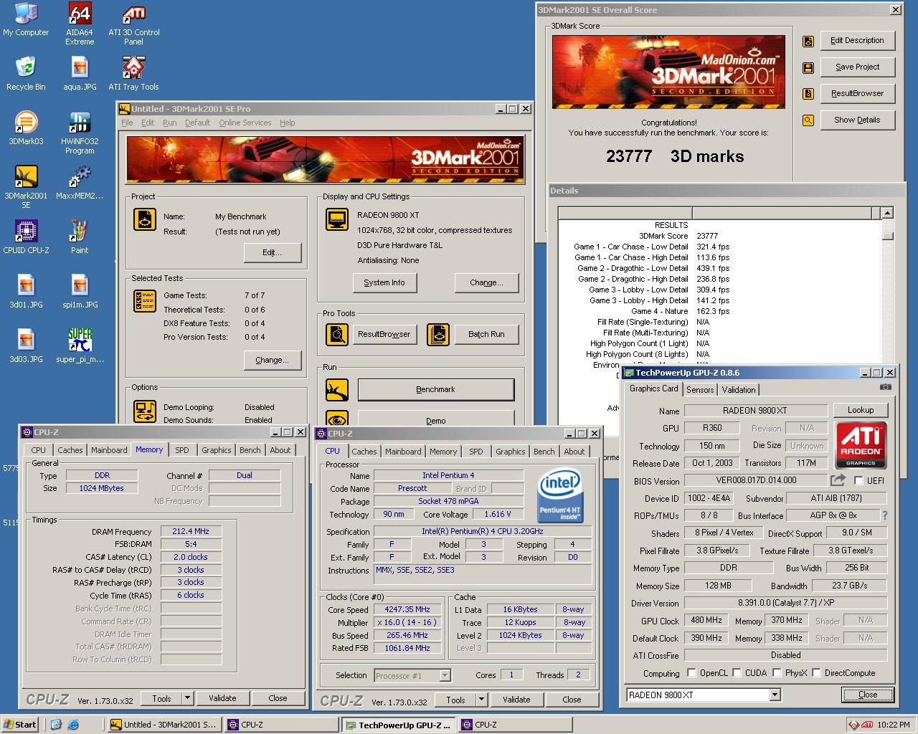Take GPU-Z screenshot via camera icon

[x=886, y=387]
